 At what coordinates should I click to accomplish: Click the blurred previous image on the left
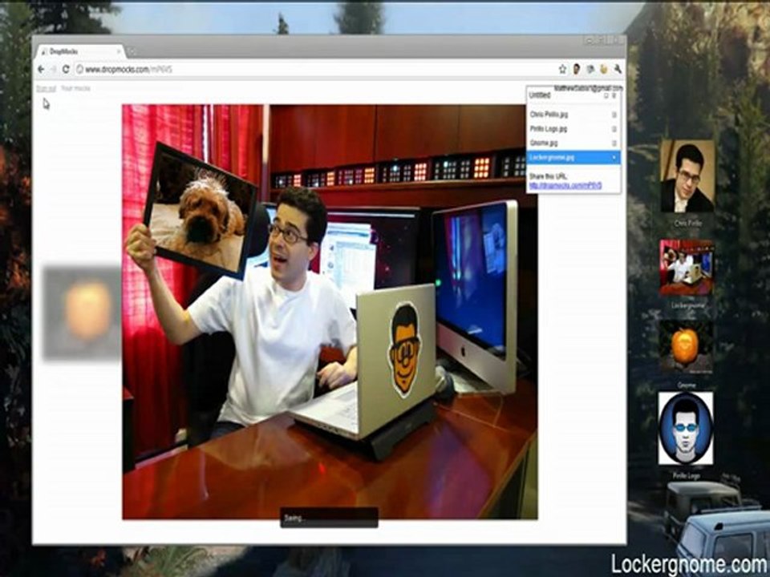point(82,314)
